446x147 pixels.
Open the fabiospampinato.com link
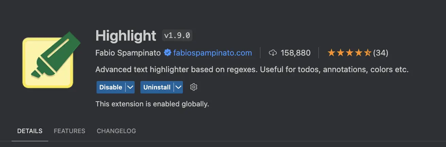point(212,53)
